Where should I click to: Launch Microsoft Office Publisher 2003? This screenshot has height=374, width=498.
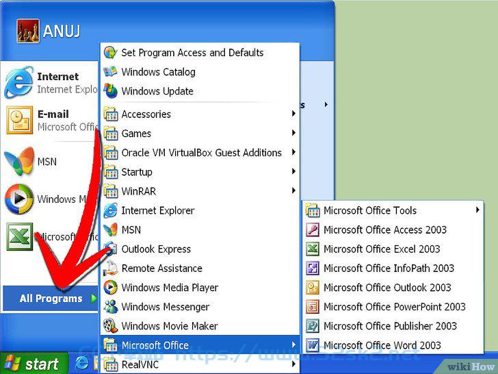(x=393, y=326)
